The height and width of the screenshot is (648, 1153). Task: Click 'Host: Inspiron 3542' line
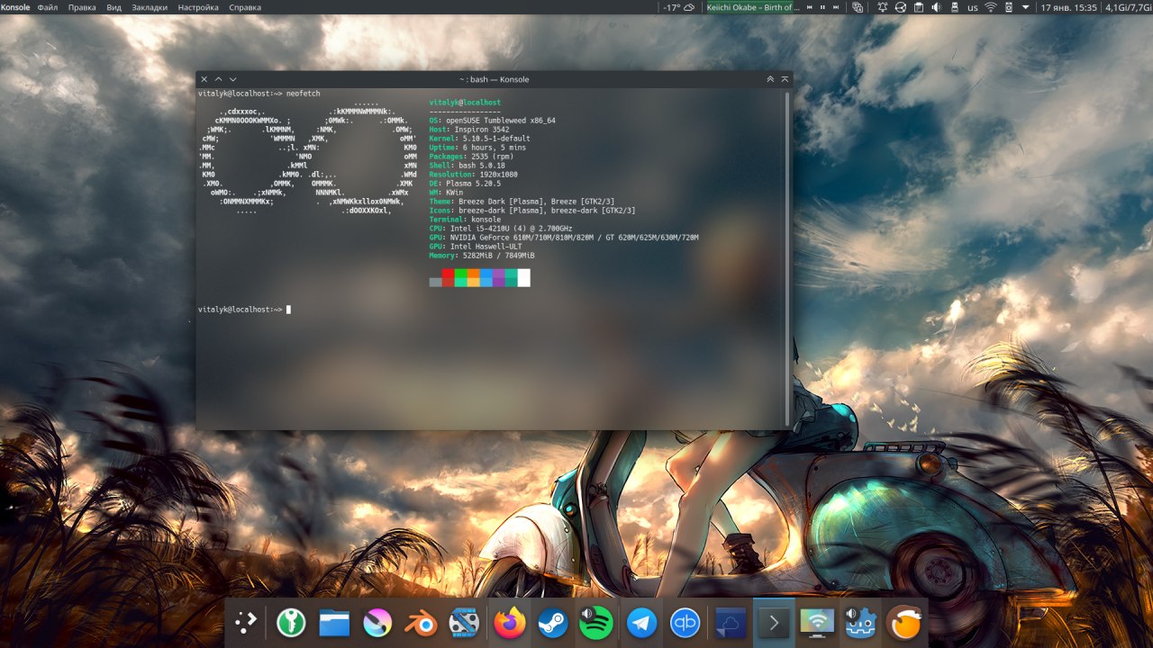click(x=468, y=130)
